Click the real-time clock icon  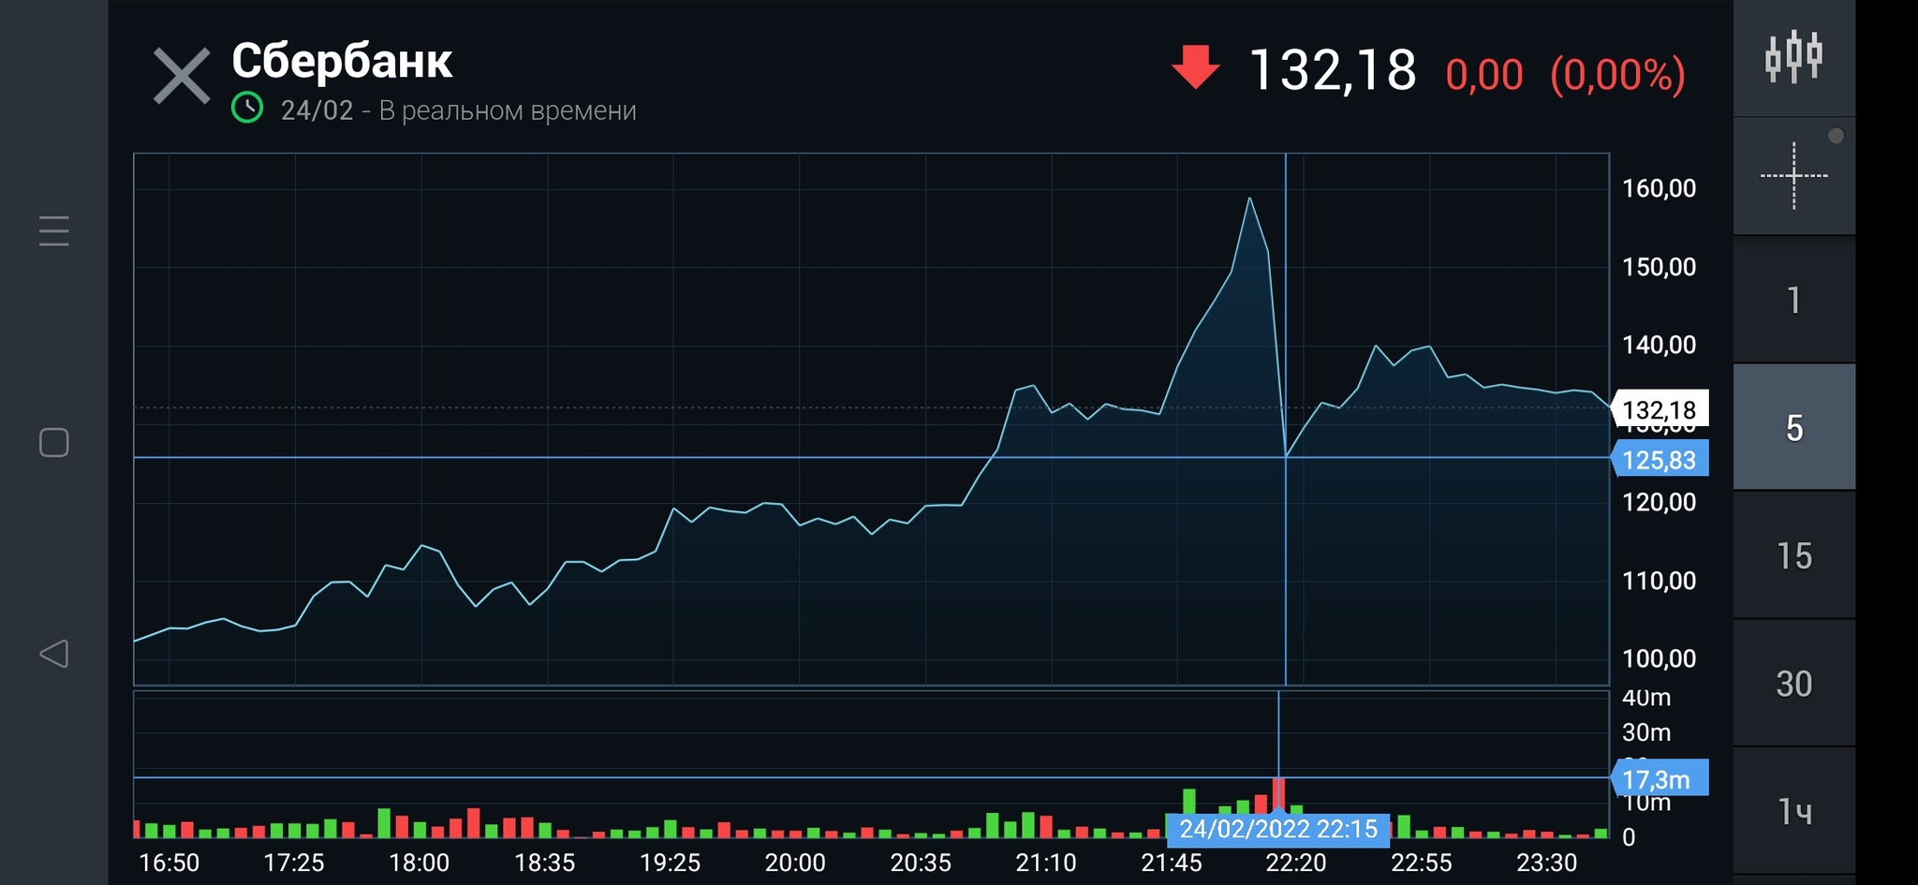coord(247,108)
